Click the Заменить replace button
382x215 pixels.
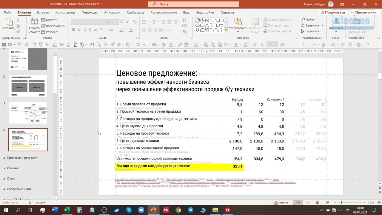[x=310, y=26]
